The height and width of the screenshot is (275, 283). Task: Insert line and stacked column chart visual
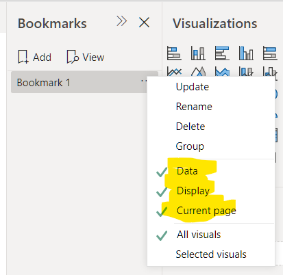246,71
